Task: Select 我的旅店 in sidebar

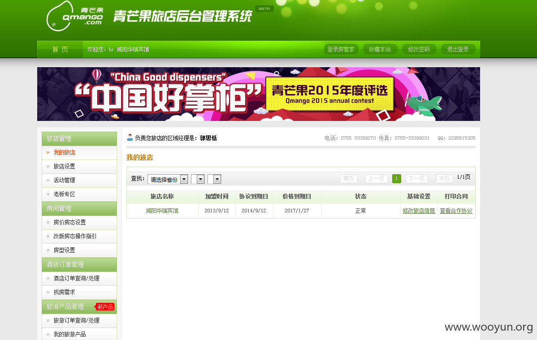Action: (x=79, y=153)
